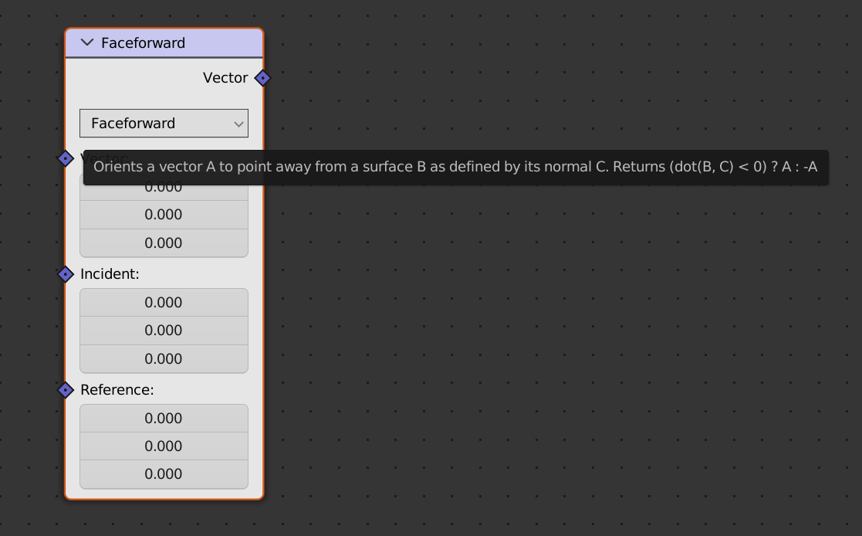Click the middle Reference value field

click(x=164, y=446)
